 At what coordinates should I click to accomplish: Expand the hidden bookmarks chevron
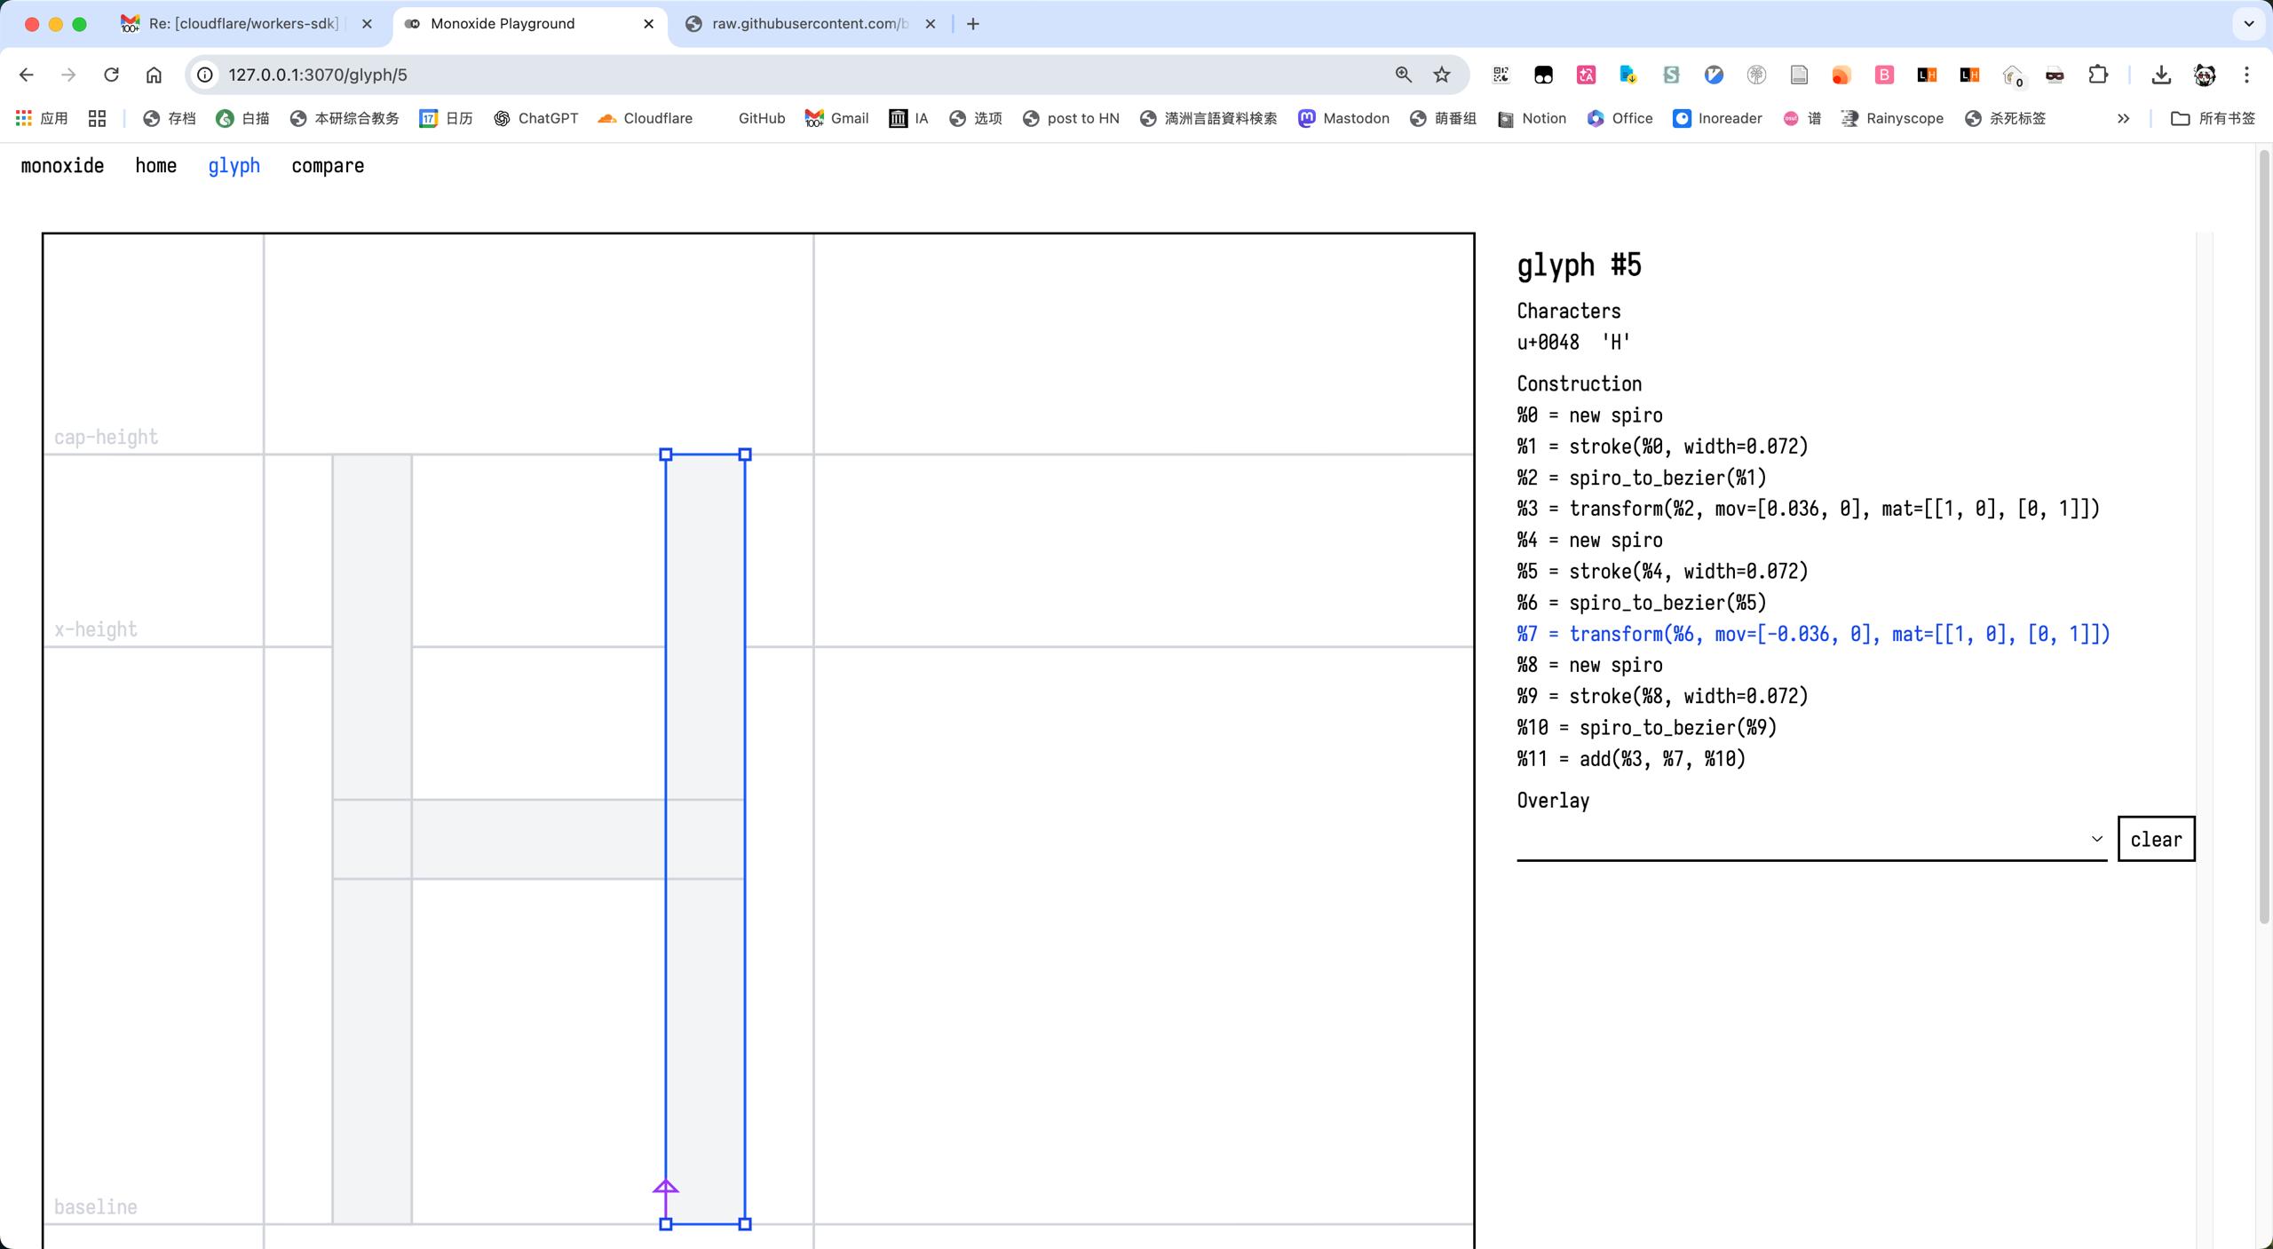(x=2123, y=118)
